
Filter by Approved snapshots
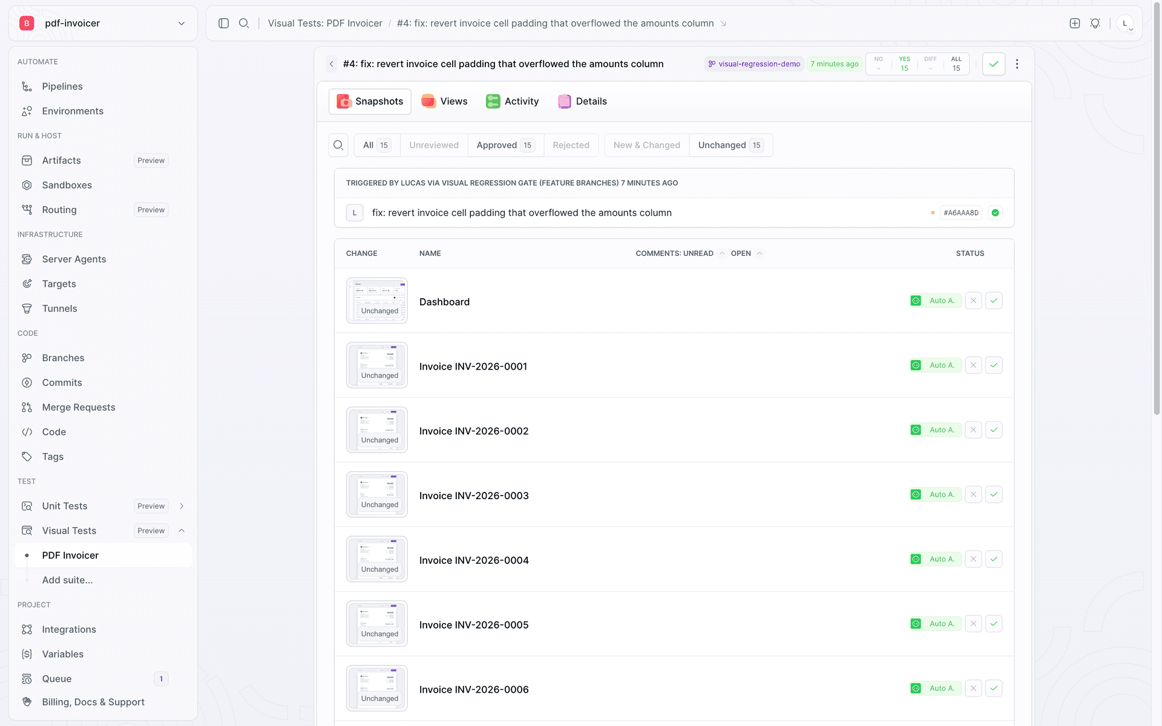pyautogui.click(x=505, y=145)
